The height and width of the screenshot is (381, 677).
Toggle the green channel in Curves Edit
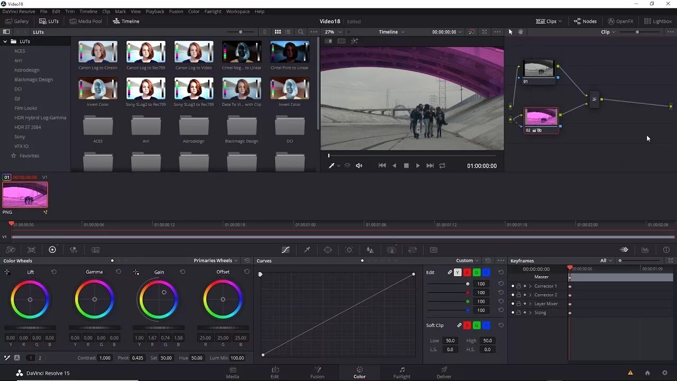click(x=477, y=273)
